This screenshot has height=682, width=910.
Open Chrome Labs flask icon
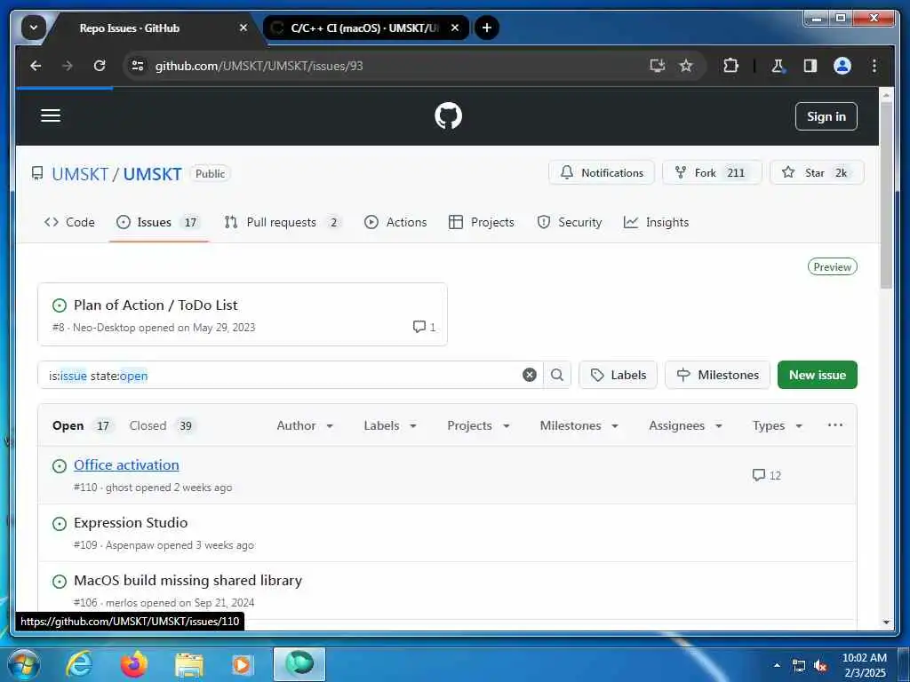point(778,66)
